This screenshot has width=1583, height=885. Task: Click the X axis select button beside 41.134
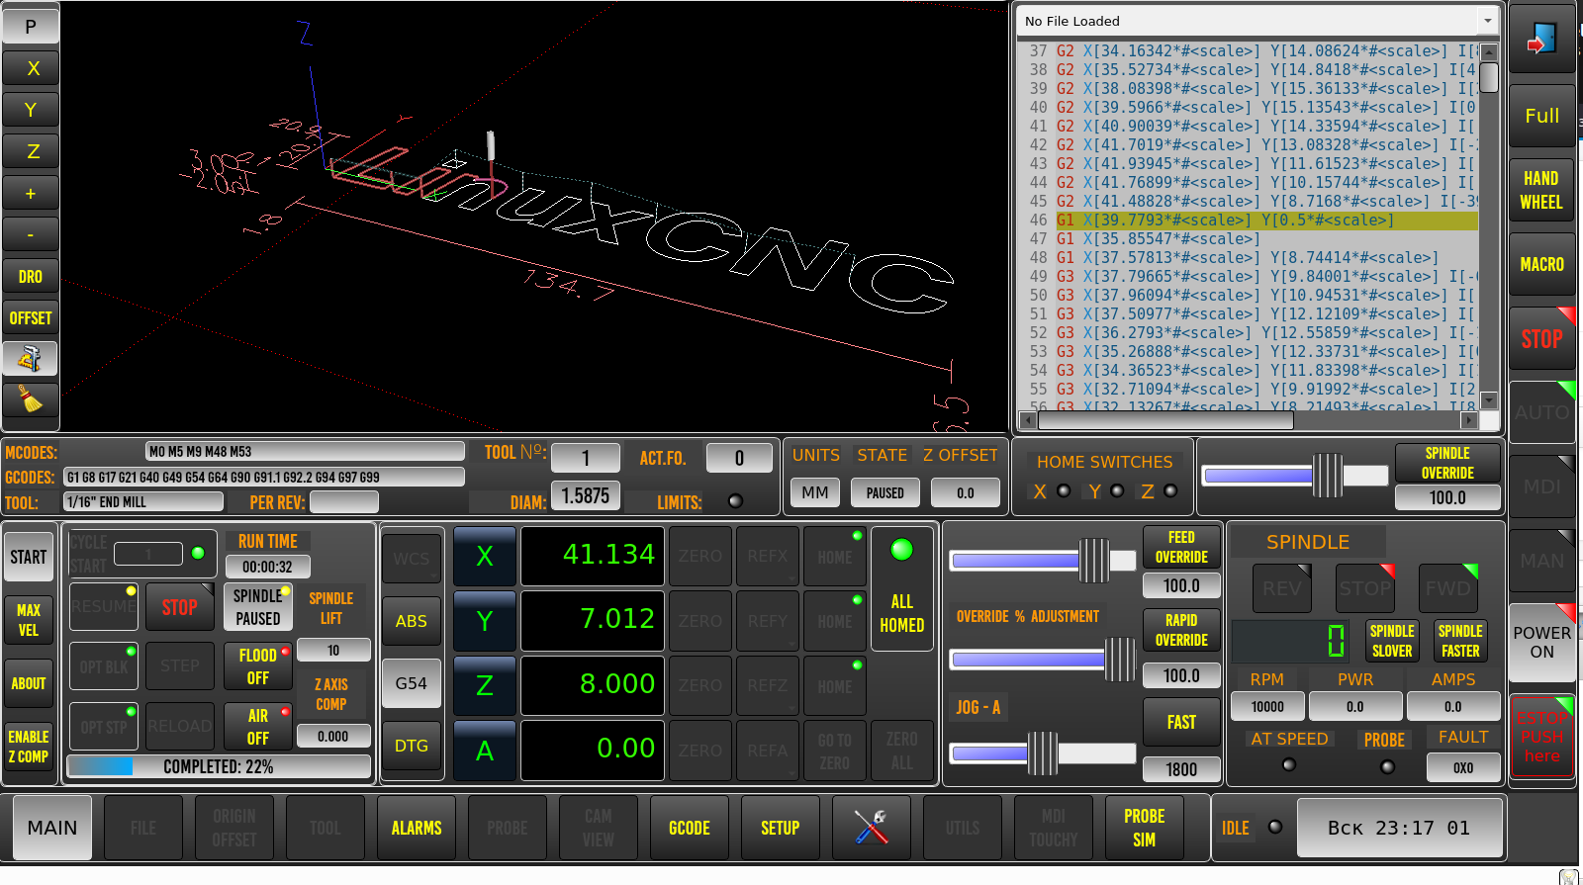pyautogui.click(x=485, y=556)
